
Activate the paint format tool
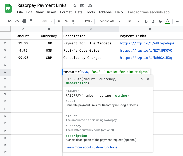(31, 21)
